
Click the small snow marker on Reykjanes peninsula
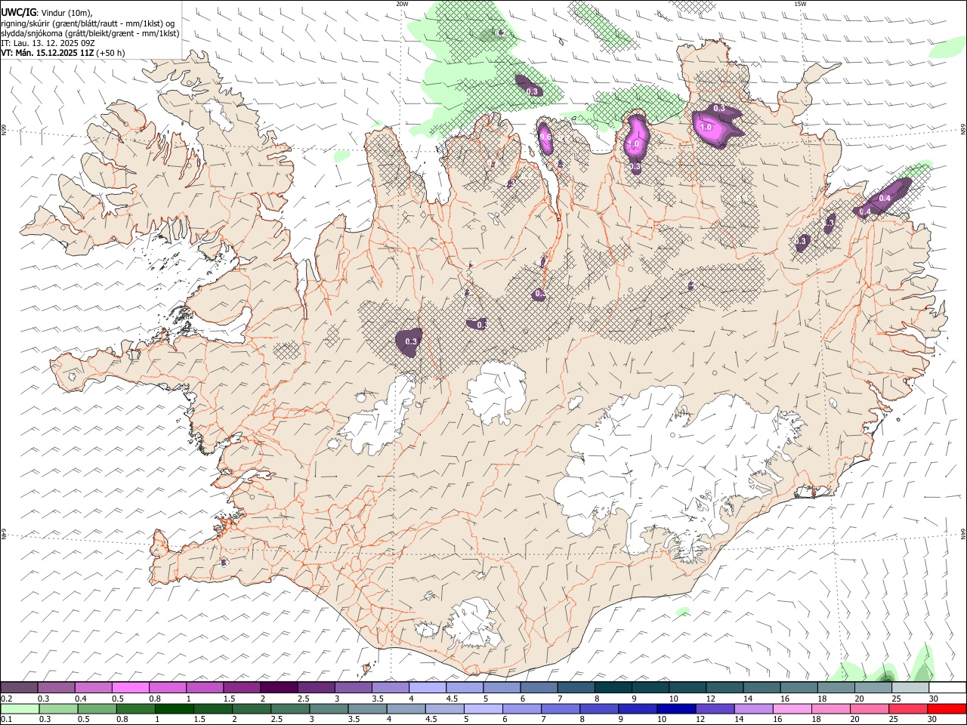pos(224,562)
